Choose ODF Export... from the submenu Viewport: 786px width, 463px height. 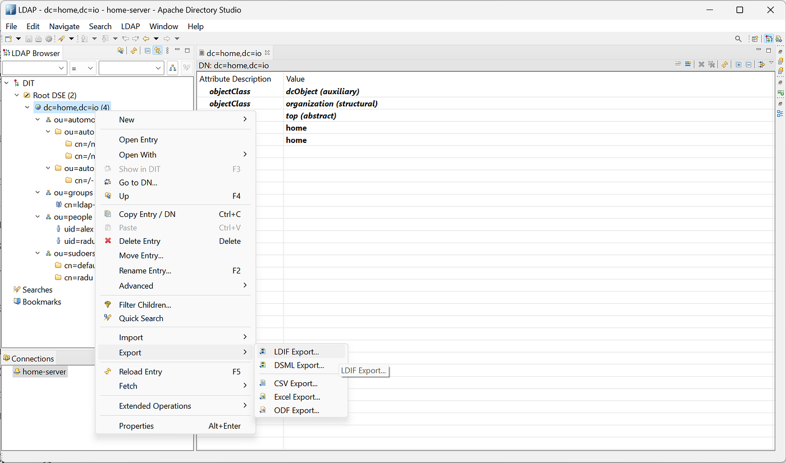301,410
